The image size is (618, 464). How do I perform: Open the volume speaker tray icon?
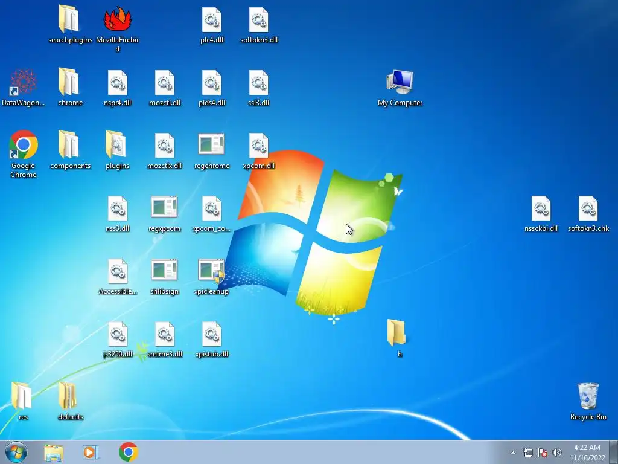coord(557,453)
